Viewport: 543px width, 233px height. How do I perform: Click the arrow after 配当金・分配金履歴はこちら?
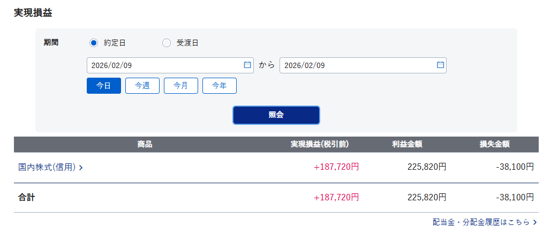[x=535, y=222]
